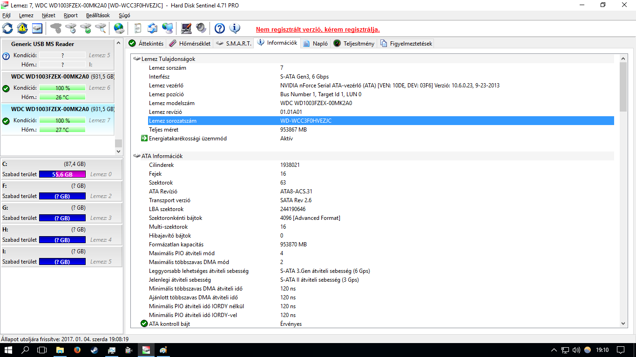
Task: Open the Windows Start menu
Action: click(x=8, y=350)
